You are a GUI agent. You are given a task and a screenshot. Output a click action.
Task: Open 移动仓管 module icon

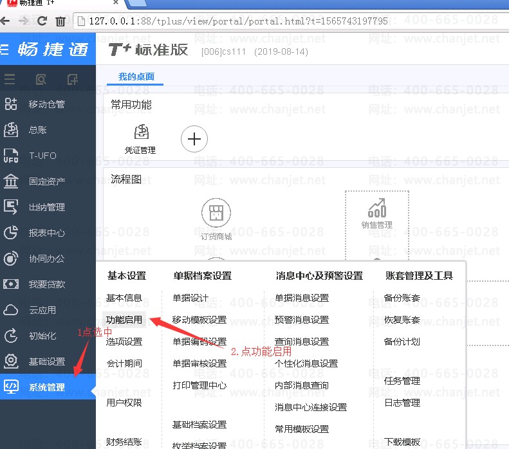click(x=11, y=104)
